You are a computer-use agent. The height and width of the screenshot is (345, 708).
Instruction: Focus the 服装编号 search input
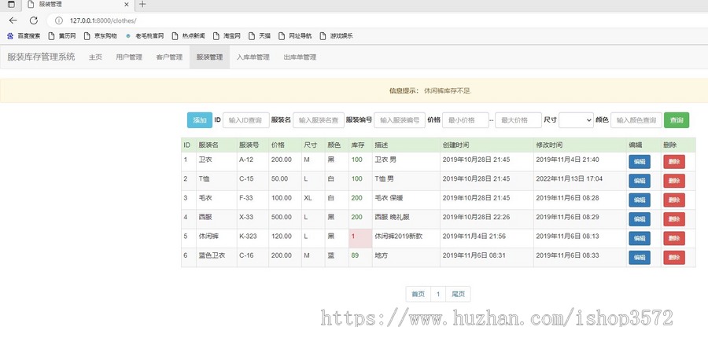(400, 120)
